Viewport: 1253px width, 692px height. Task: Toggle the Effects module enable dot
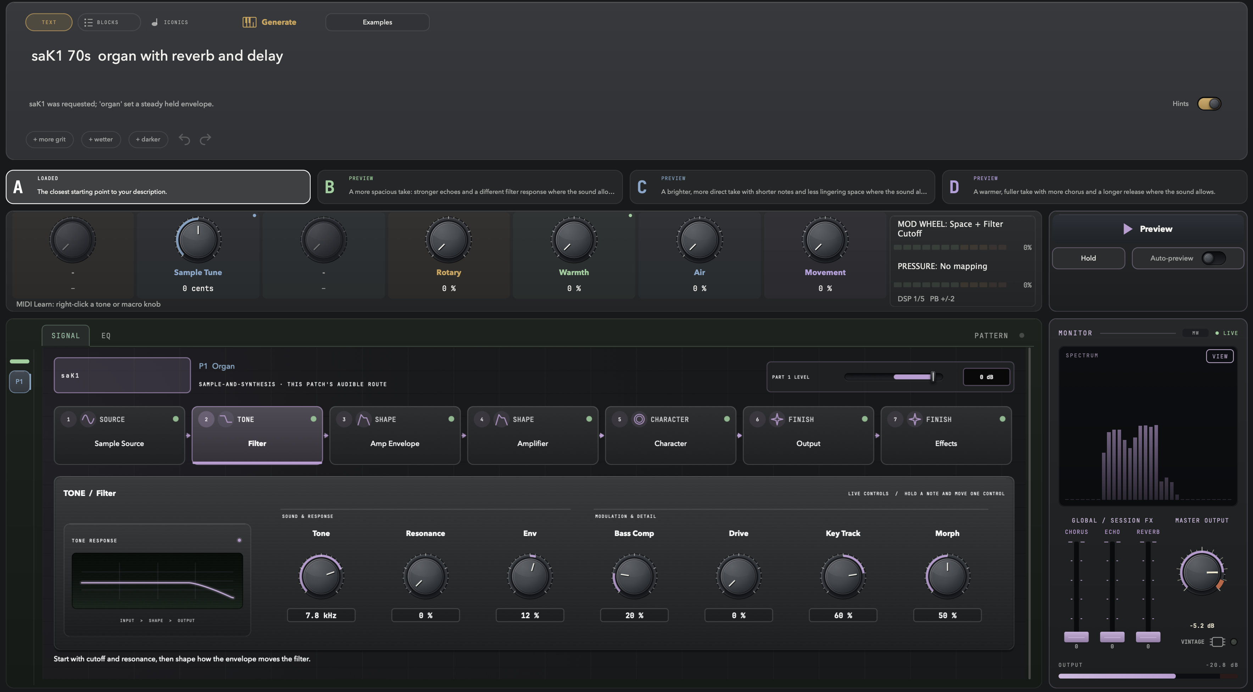(1002, 419)
